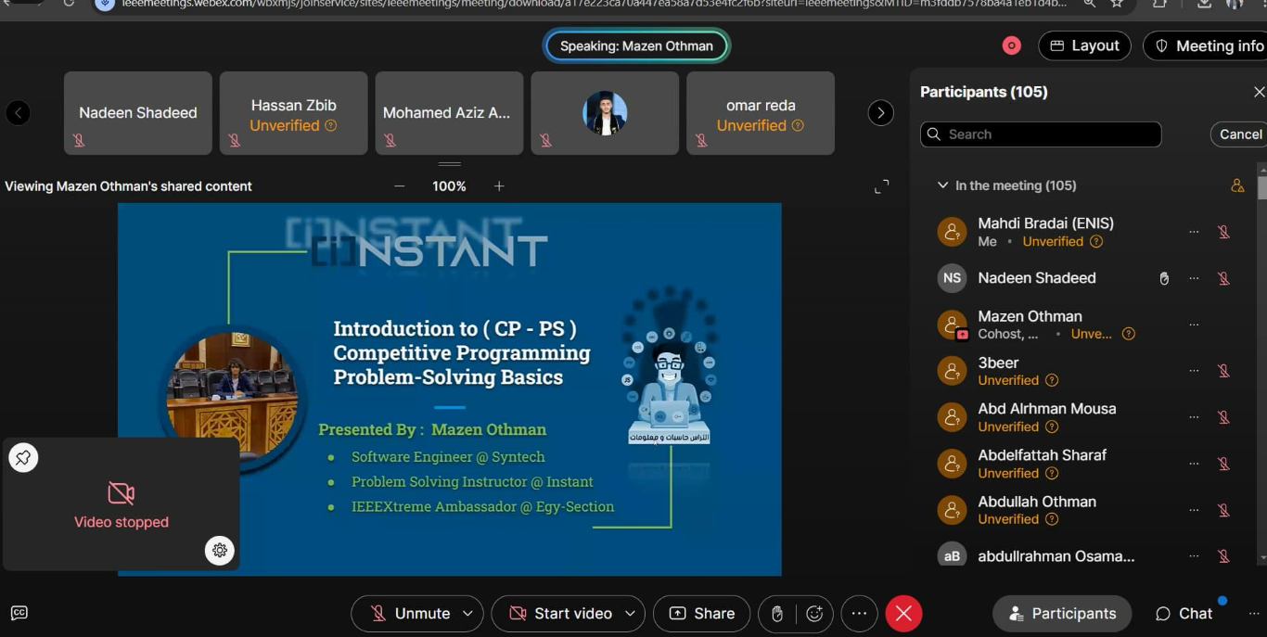
Task: Open more options for Abdullah Othman
Action: point(1194,510)
